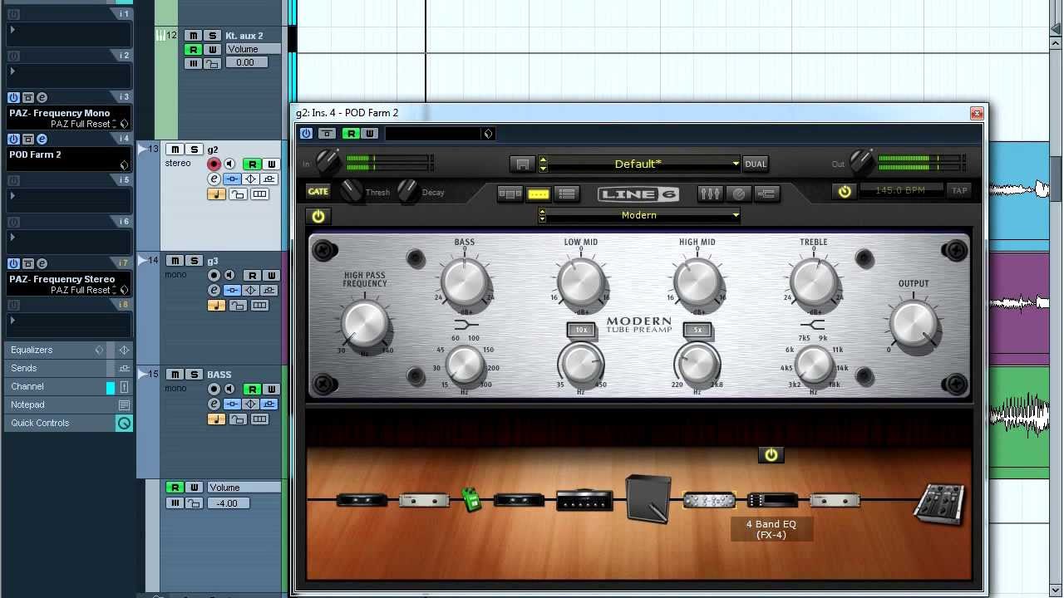Select the yellow signal flow view icon
1064x598 pixels.
(x=539, y=194)
